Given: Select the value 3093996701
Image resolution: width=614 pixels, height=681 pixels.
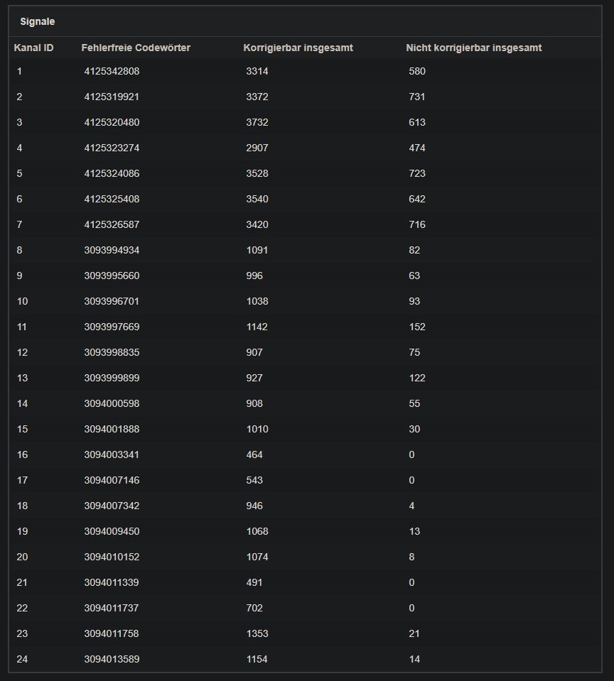Looking at the screenshot, I should 112,301.
